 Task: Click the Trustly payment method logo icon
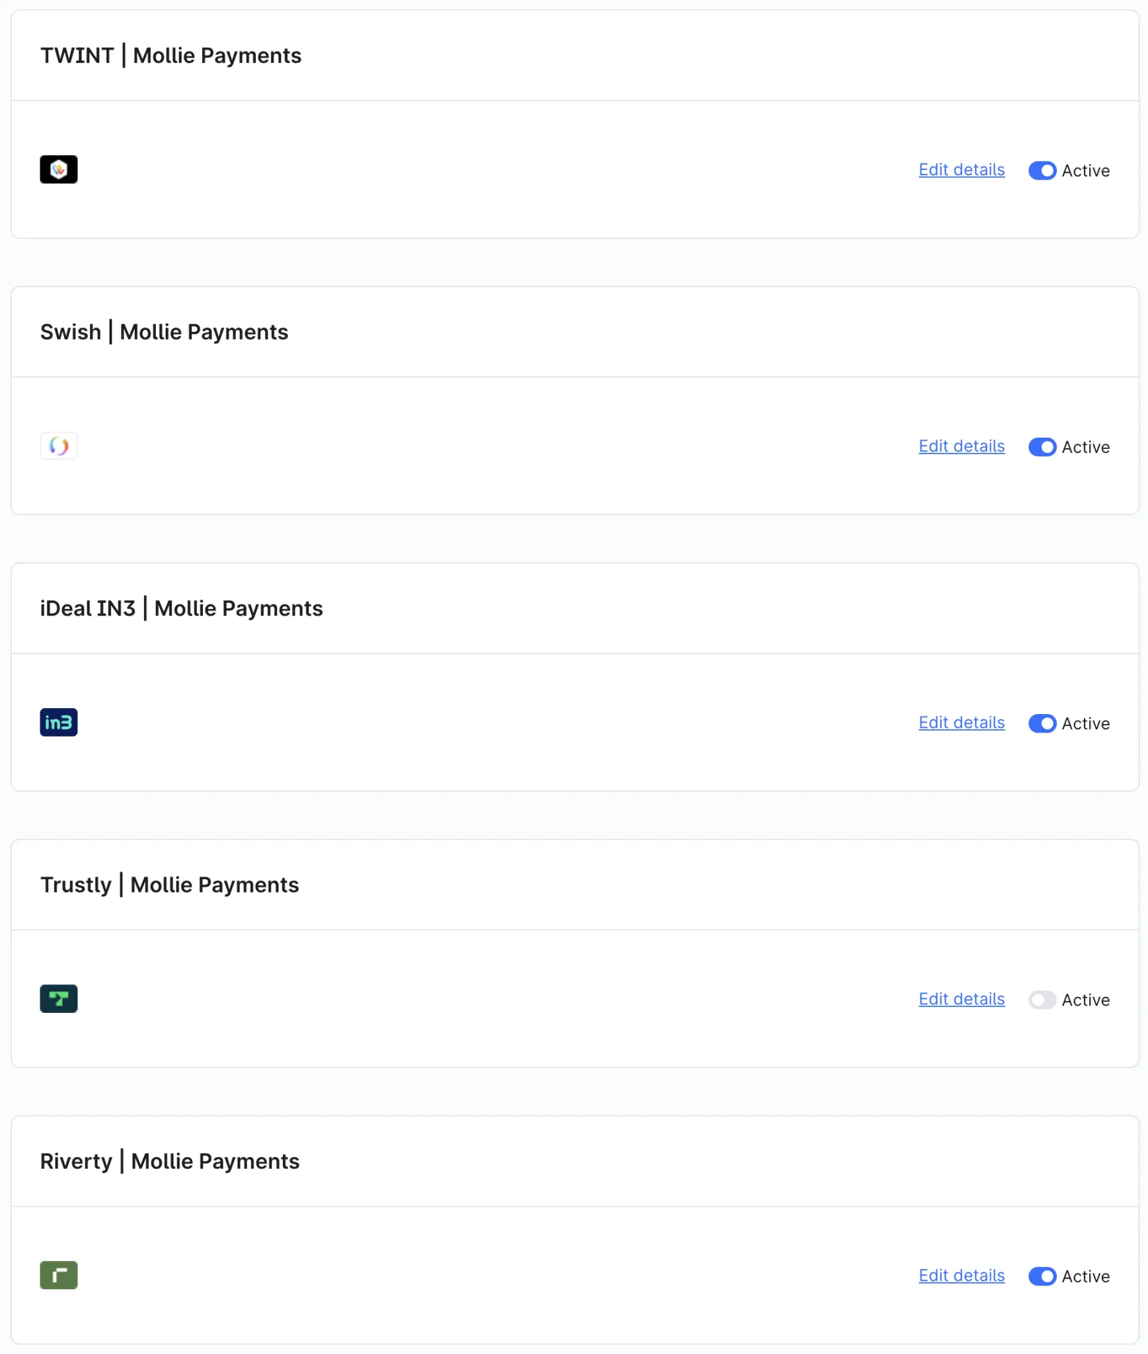(59, 999)
